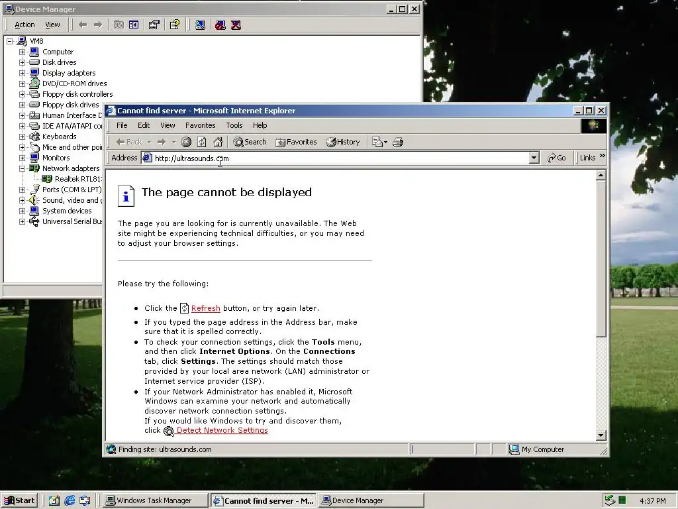Viewport: 678px width, 509px height.
Task: Click the Help icon in Device Manager toolbar
Action: [175, 25]
